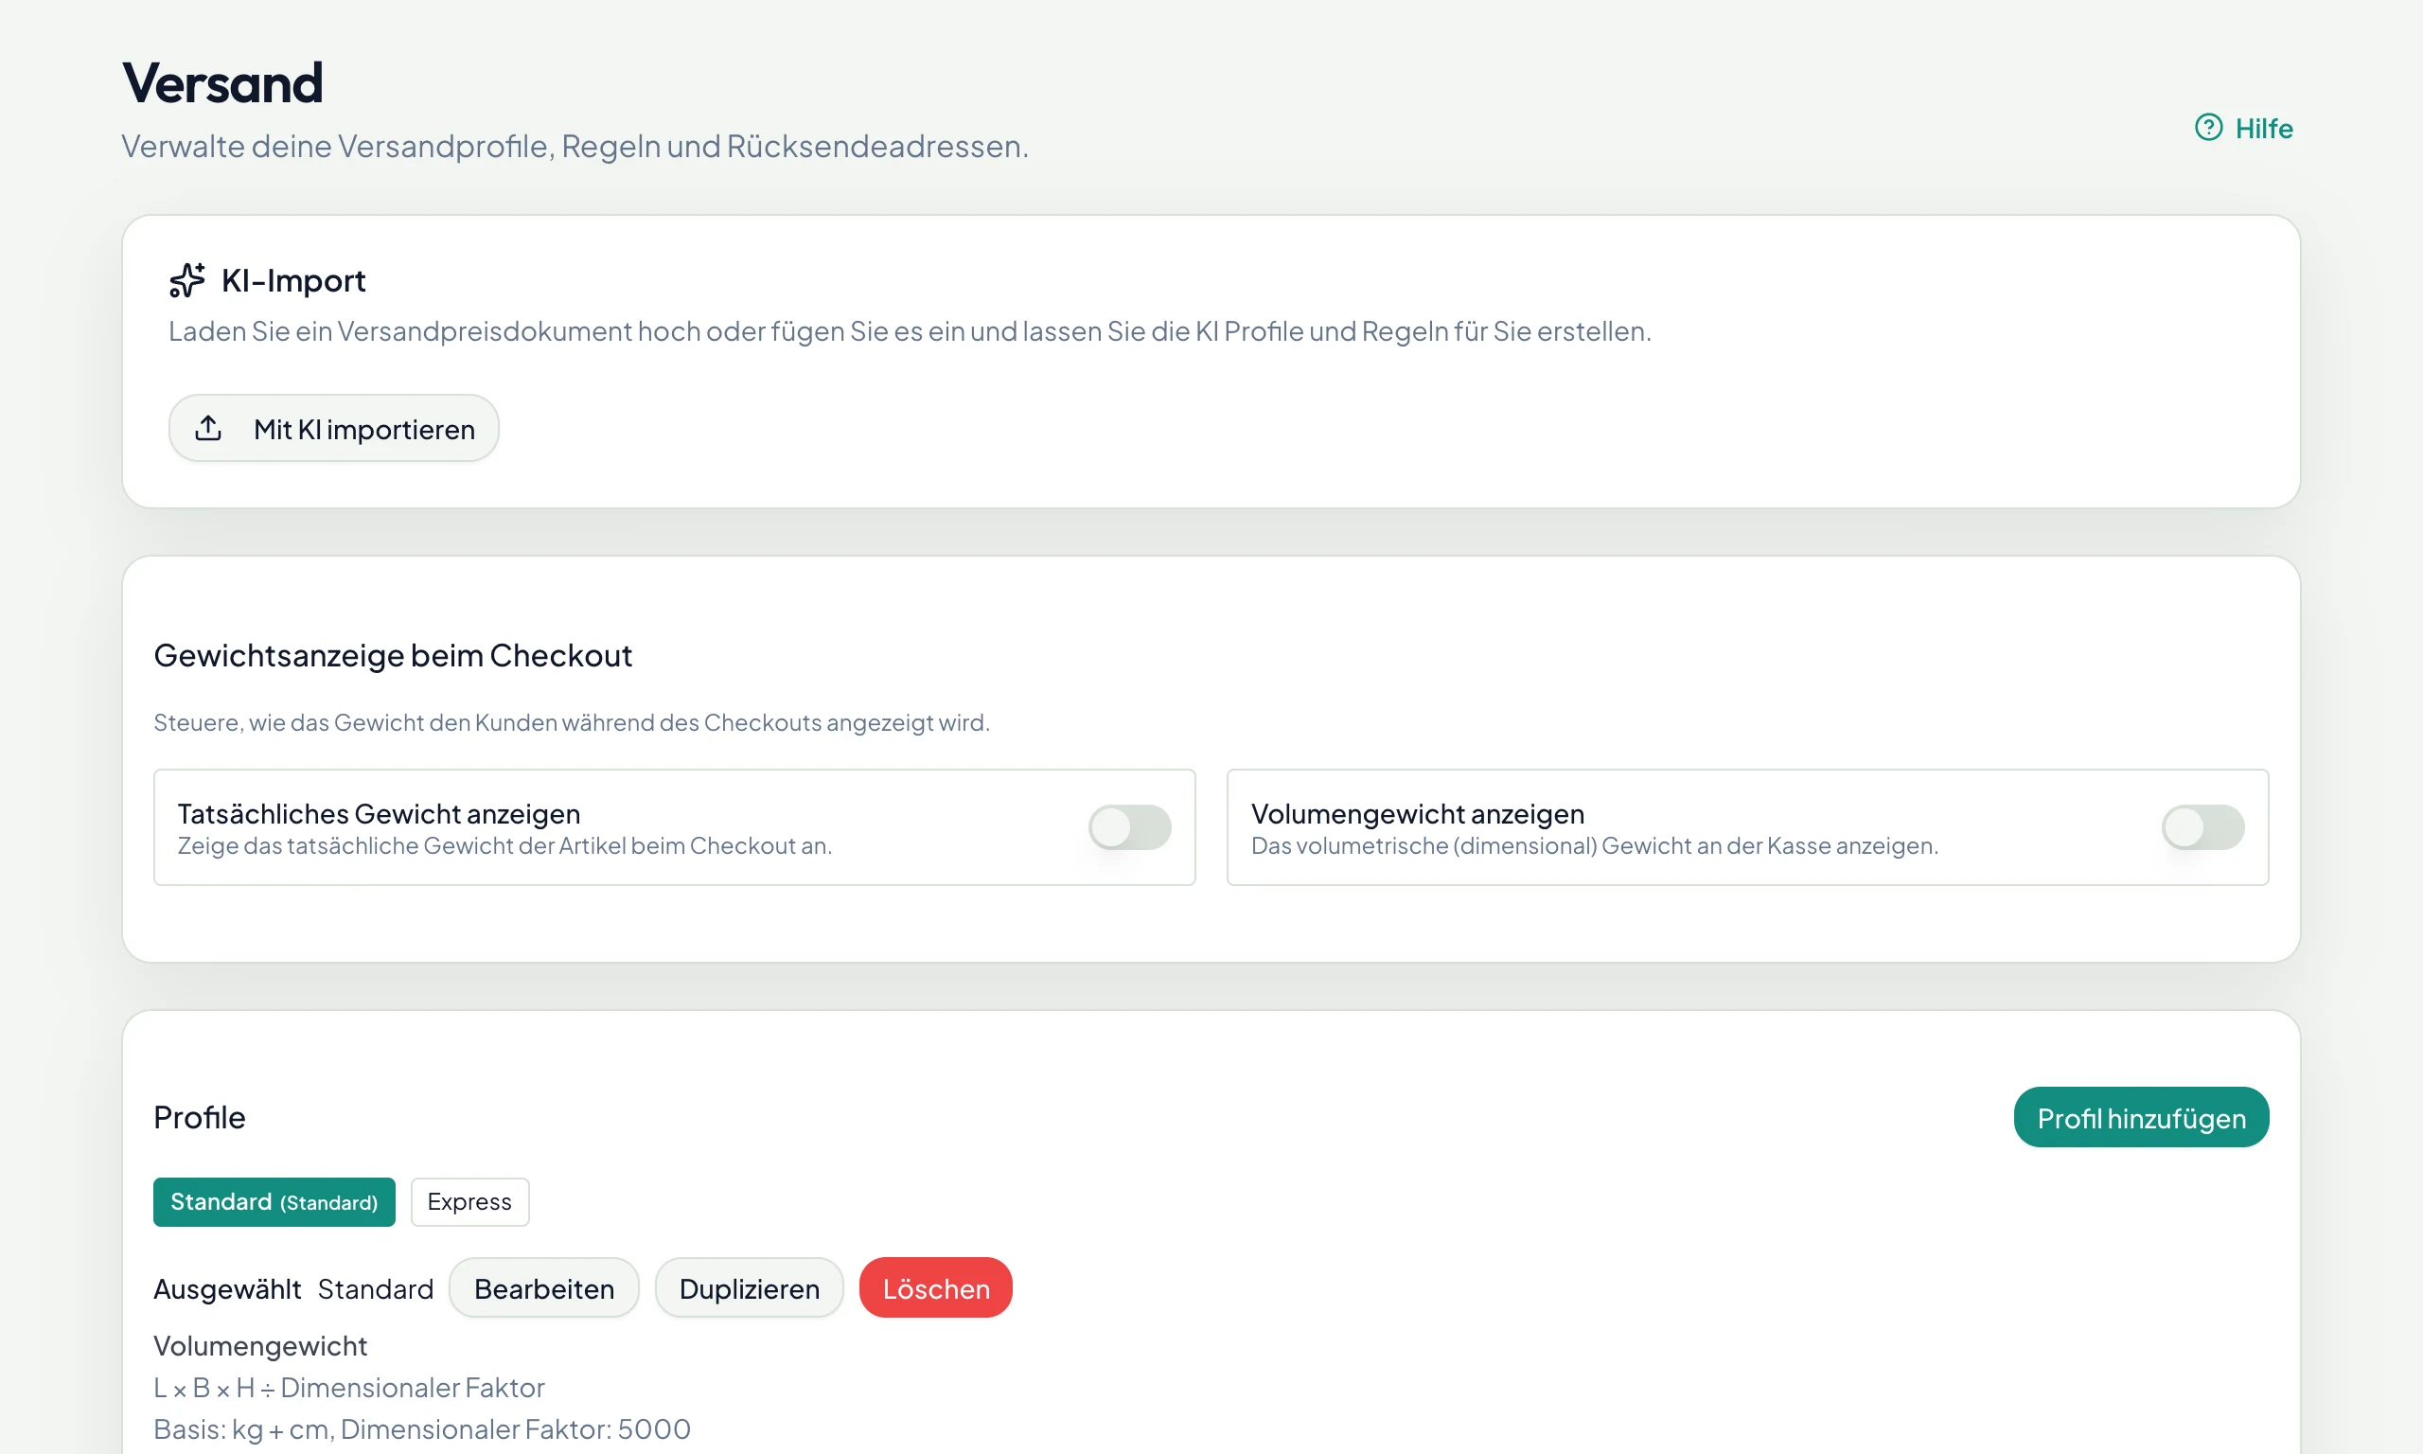Image resolution: width=2423 pixels, height=1454 pixels.
Task: Click the Volumengewicht label under the profile
Action: point(260,1345)
